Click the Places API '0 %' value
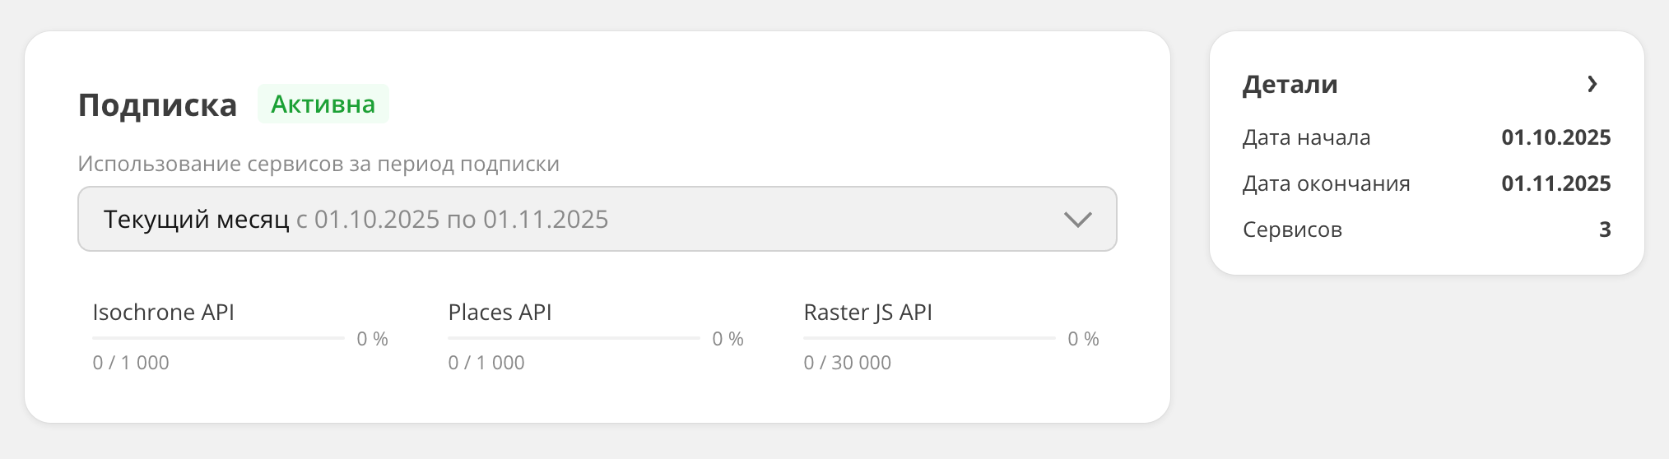Viewport: 1669px width, 459px height. click(x=728, y=339)
